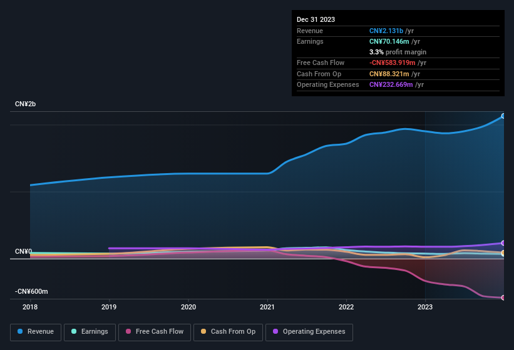514x350 pixels.
Task: Click the Revenue label in tooltip
Action: pyautogui.click(x=310, y=31)
